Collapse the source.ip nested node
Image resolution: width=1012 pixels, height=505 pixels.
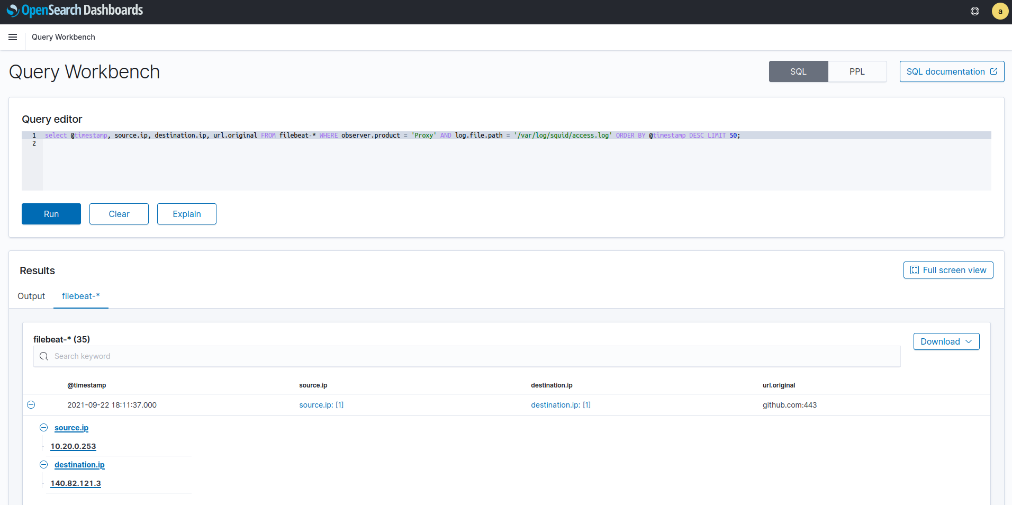pos(44,428)
